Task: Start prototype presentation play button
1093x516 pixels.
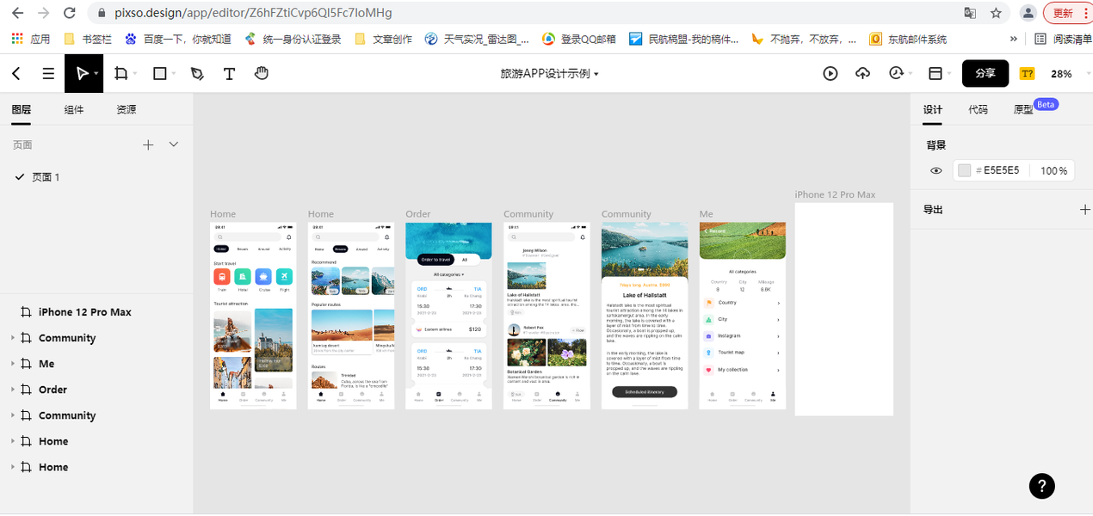Action: 831,74
